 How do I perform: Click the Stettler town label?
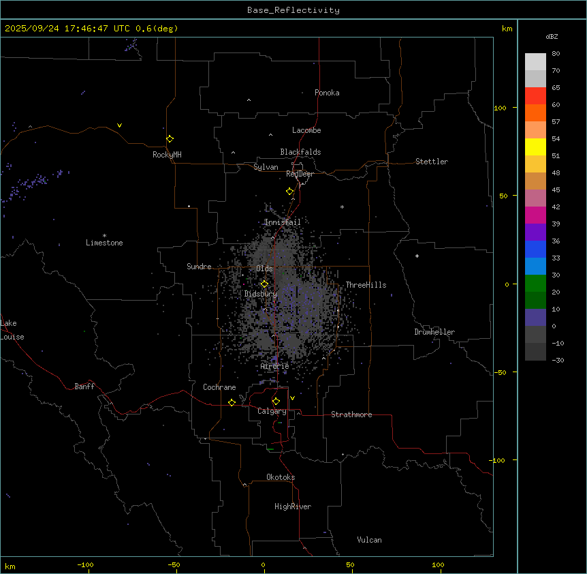click(x=432, y=162)
